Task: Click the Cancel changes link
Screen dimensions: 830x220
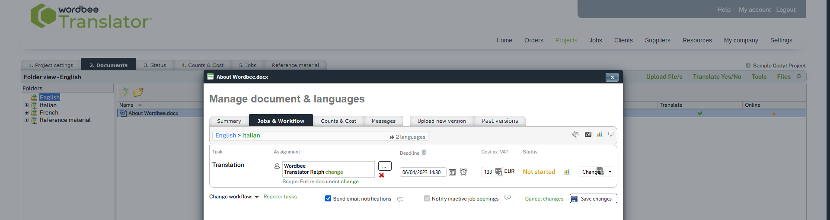Action: point(544,199)
